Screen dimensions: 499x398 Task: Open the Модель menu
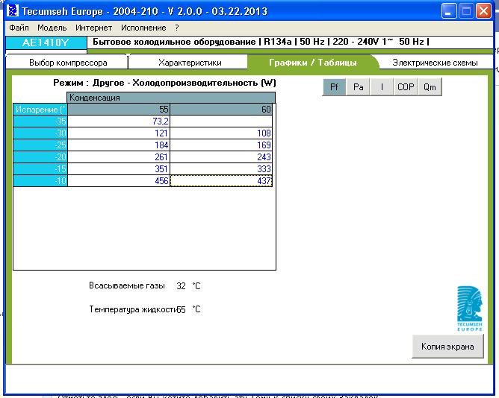(x=52, y=28)
